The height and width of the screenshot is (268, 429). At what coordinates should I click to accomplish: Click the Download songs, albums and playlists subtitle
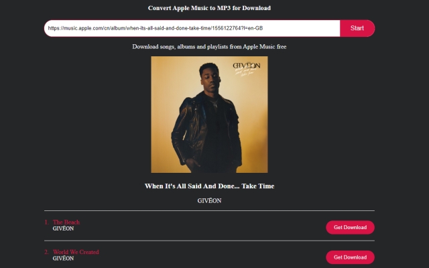tap(209, 46)
